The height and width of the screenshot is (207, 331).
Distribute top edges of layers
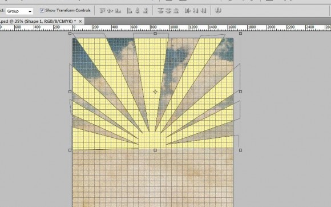coord(160,10)
